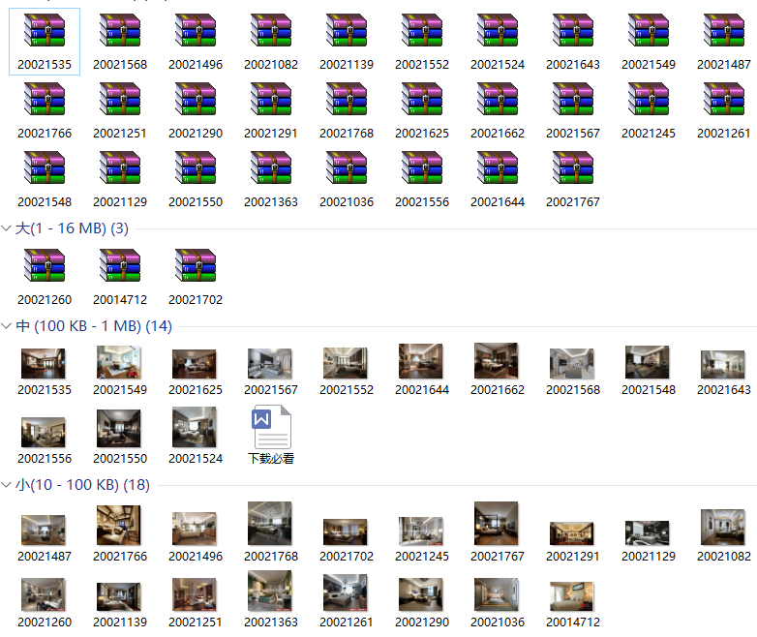This screenshot has height=637, width=757.
Task: Select the 20021548 RAR archive
Action: pyautogui.click(x=45, y=167)
